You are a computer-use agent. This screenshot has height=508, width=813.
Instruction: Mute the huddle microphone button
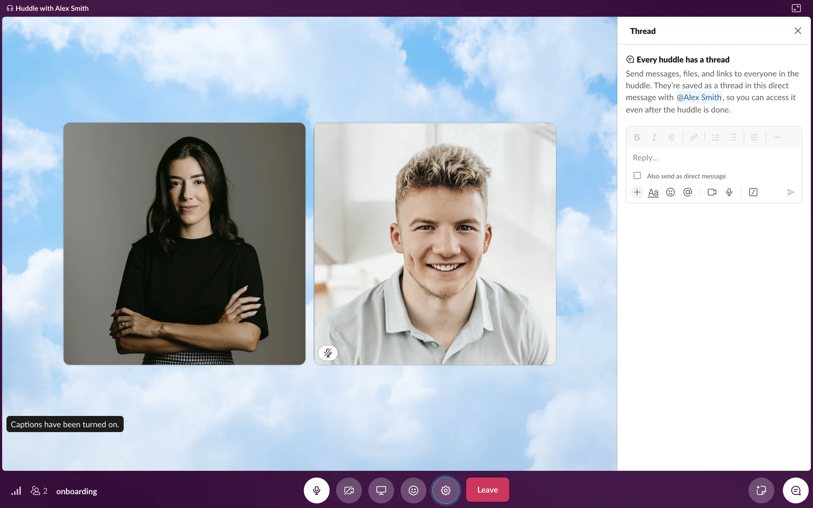coord(316,490)
